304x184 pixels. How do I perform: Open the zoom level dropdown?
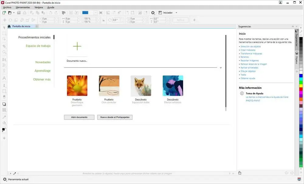tap(95, 13)
